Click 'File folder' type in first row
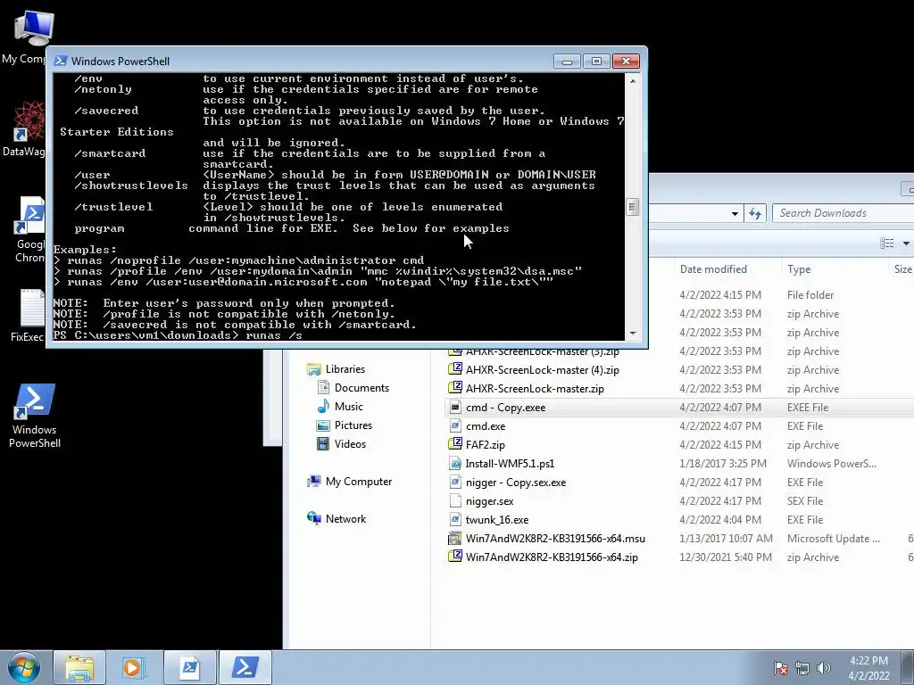914x685 pixels. pyautogui.click(x=810, y=294)
